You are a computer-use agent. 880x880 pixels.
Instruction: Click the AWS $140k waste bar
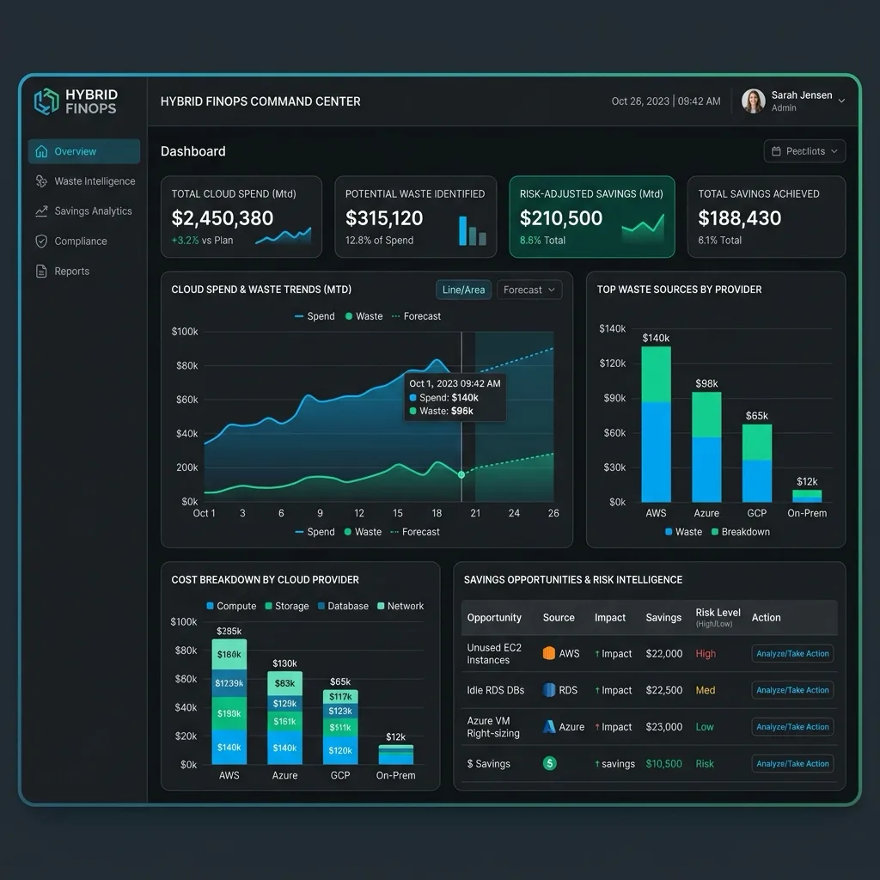pyautogui.click(x=656, y=425)
